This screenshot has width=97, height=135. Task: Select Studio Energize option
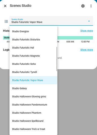33,31
